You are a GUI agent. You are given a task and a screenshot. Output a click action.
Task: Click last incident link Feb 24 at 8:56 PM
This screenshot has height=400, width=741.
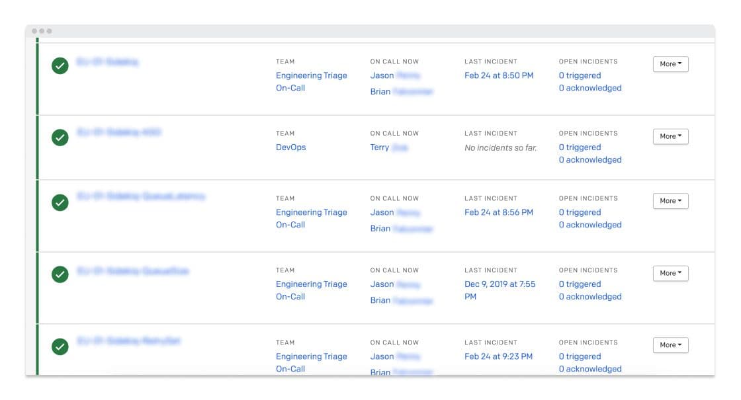coord(498,212)
